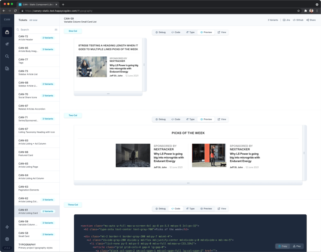Open the swatch book icon in left rail
321x252 pixels.
[x=7, y=69]
